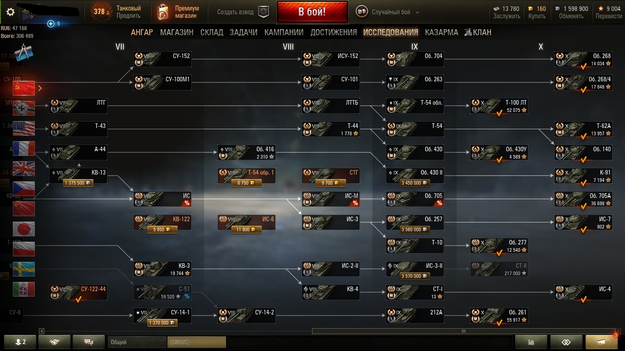Viewport: 625px width, 351px height.
Task: Switch to the АНГАР tab
Action: [142, 32]
